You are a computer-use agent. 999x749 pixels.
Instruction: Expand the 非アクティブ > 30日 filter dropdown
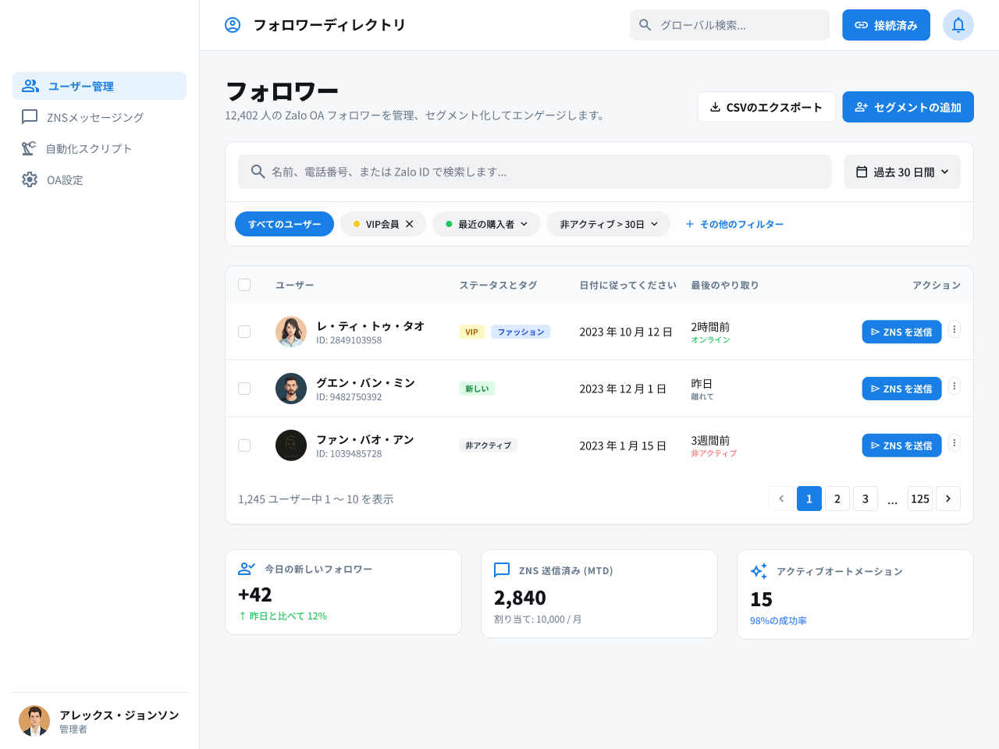[609, 224]
